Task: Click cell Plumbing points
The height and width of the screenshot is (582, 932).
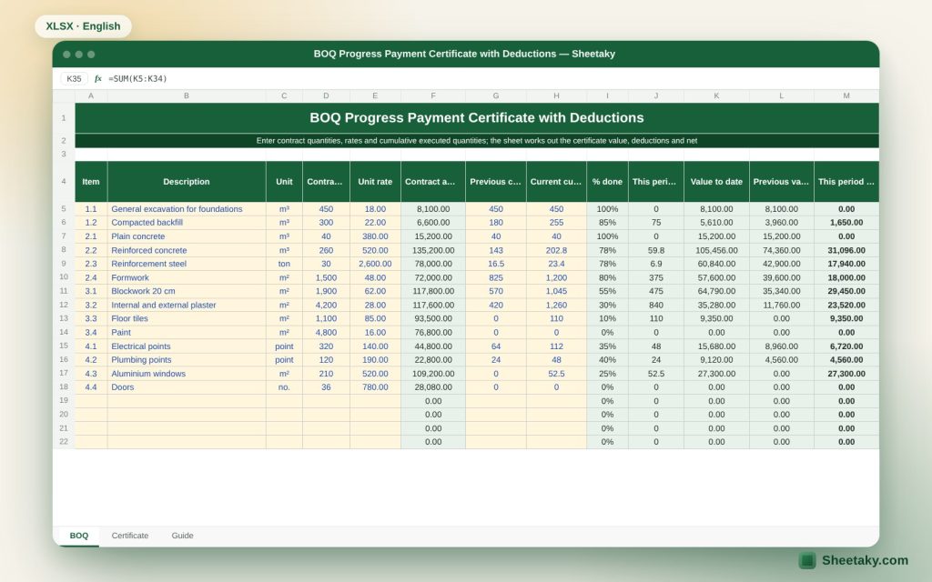Action: point(187,360)
